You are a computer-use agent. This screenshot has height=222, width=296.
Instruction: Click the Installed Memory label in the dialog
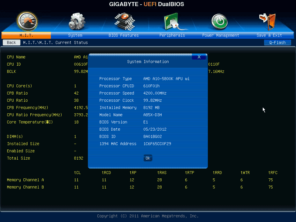[118, 108]
